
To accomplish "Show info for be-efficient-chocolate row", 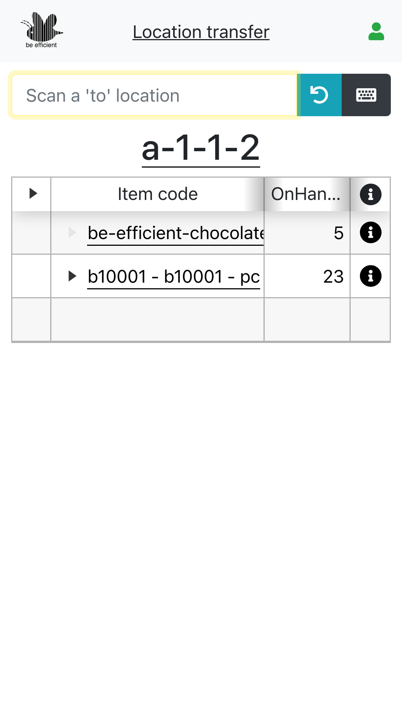I will [370, 233].
